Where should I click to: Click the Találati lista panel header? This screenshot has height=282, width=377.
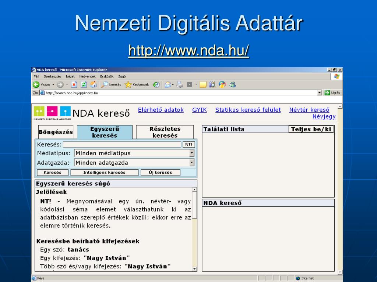245,129
